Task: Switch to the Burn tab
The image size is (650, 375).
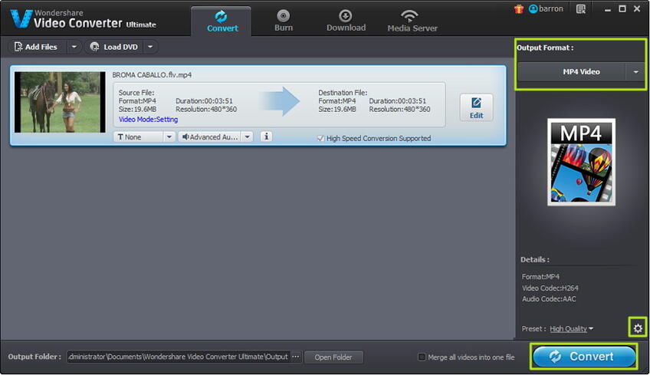Action: click(x=284, y=21)
